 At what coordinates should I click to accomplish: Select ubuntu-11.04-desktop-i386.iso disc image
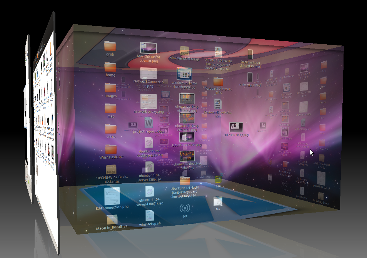pos(149,143)
